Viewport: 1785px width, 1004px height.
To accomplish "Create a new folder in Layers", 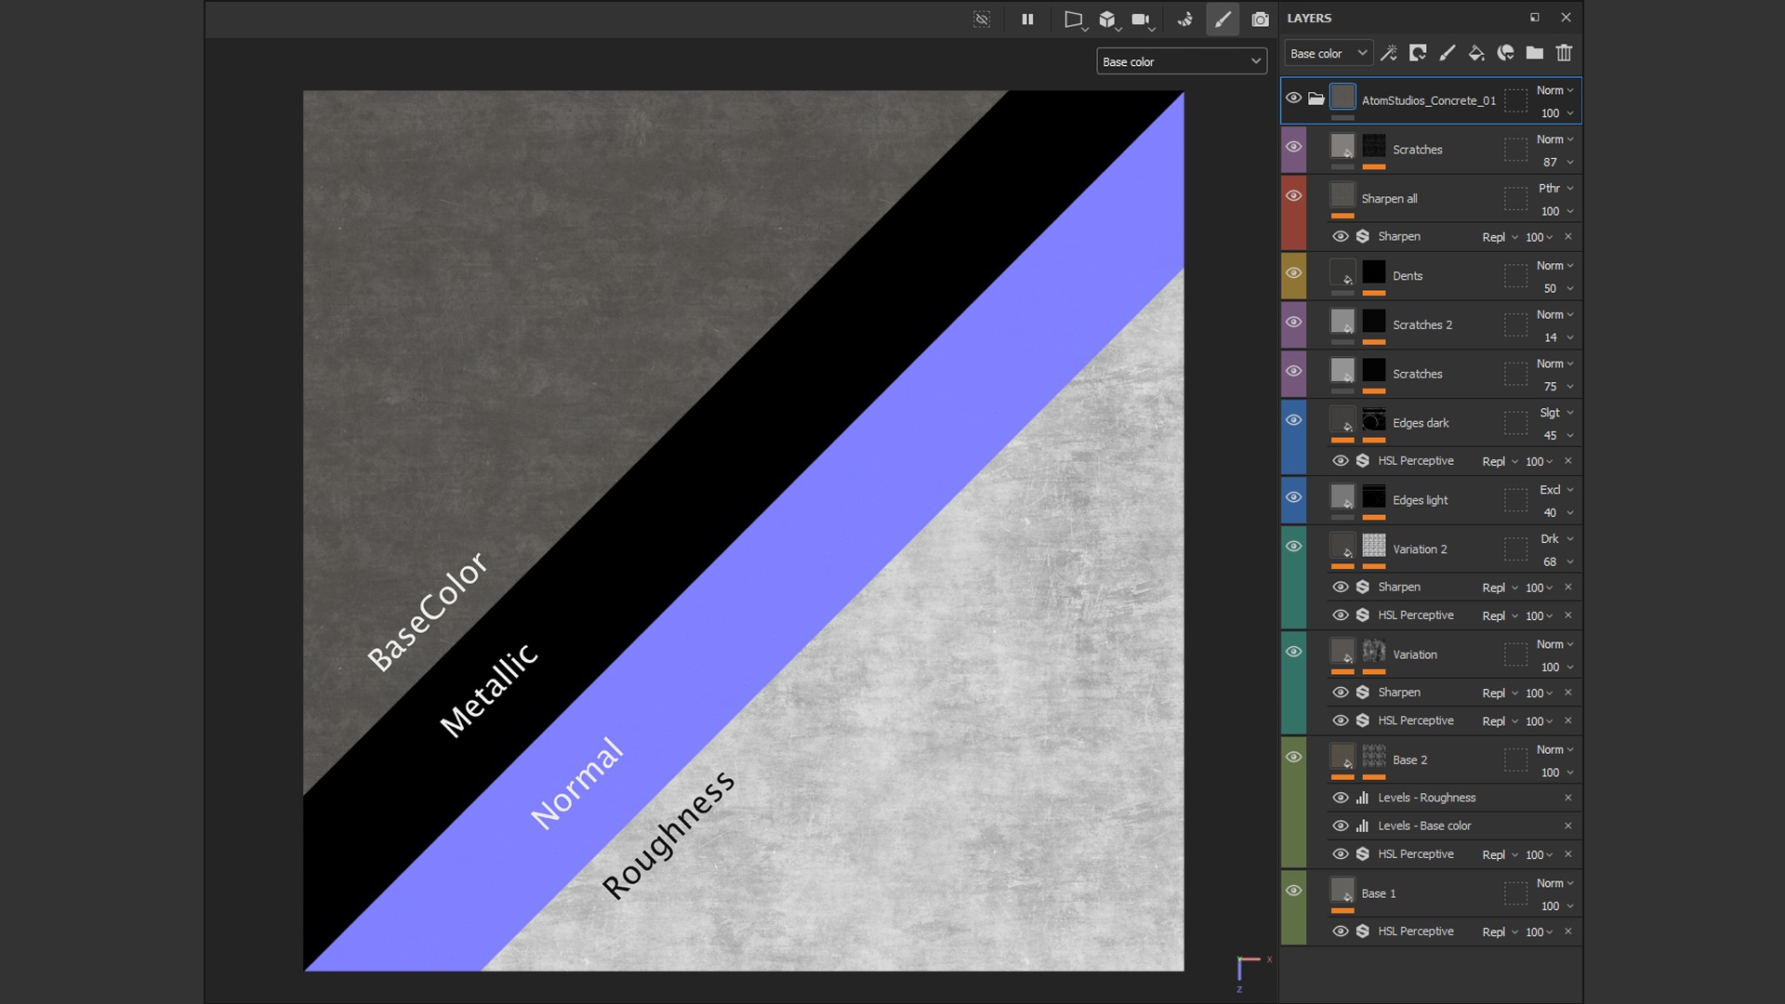I will tap(1535, 53).
